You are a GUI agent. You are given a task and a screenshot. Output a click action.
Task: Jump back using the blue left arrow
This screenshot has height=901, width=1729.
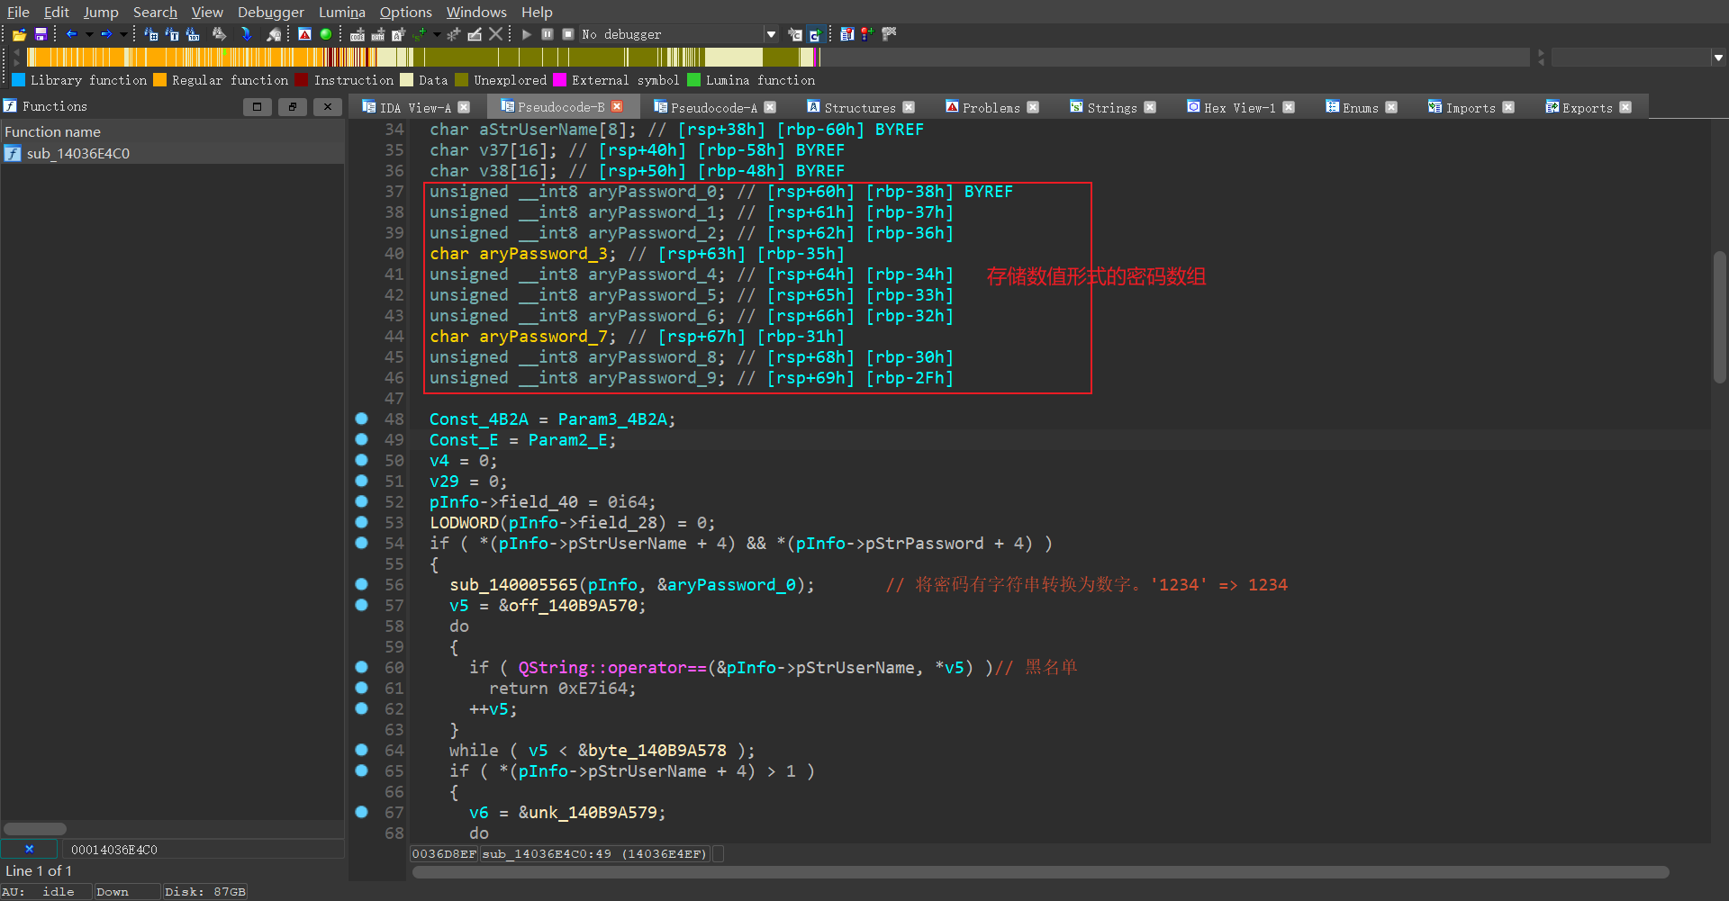[71, 34]
